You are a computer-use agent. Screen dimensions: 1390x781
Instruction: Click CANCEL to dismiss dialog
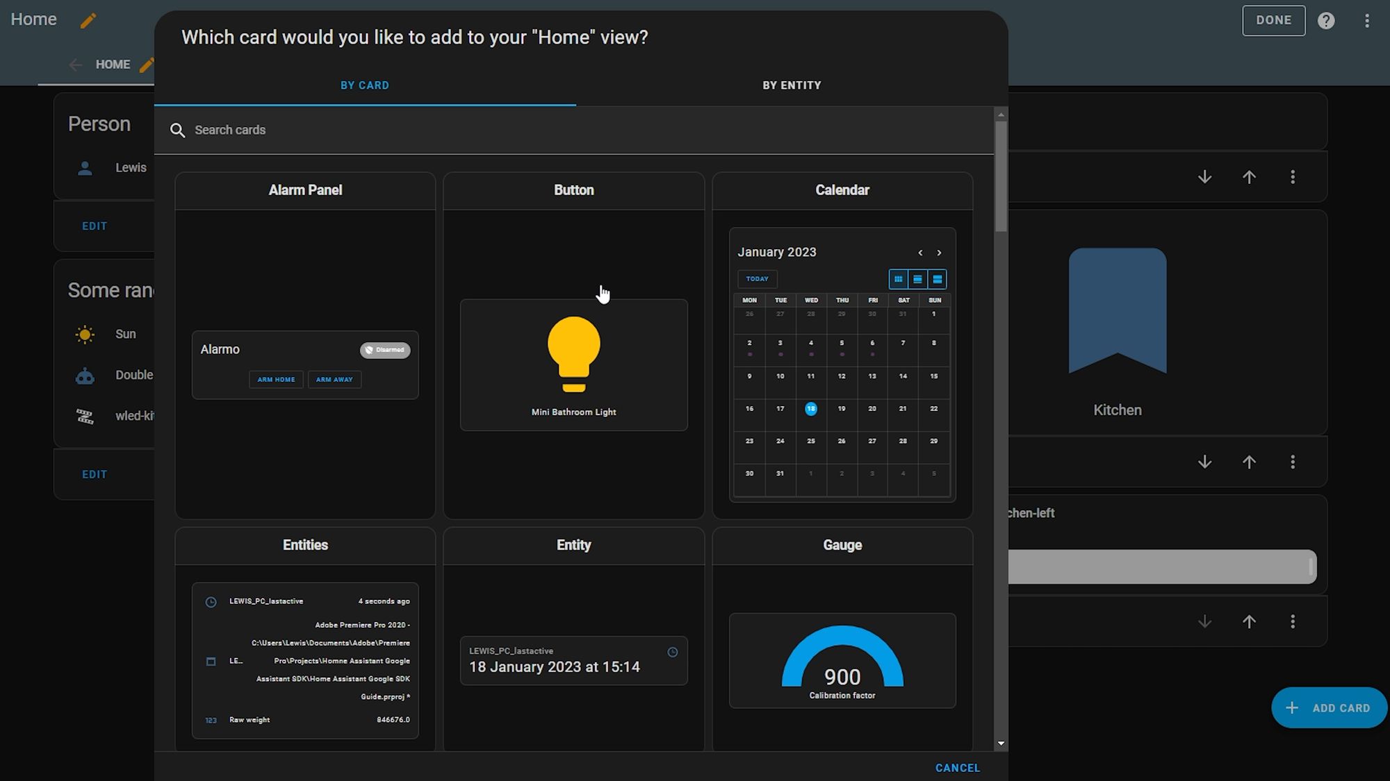click(x=956, y=766)
